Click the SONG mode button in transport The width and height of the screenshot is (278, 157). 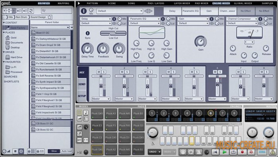262,152
